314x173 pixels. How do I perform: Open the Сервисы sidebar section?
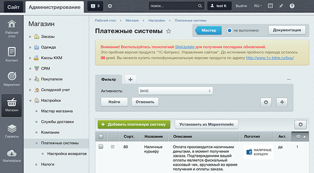(12, 131)
